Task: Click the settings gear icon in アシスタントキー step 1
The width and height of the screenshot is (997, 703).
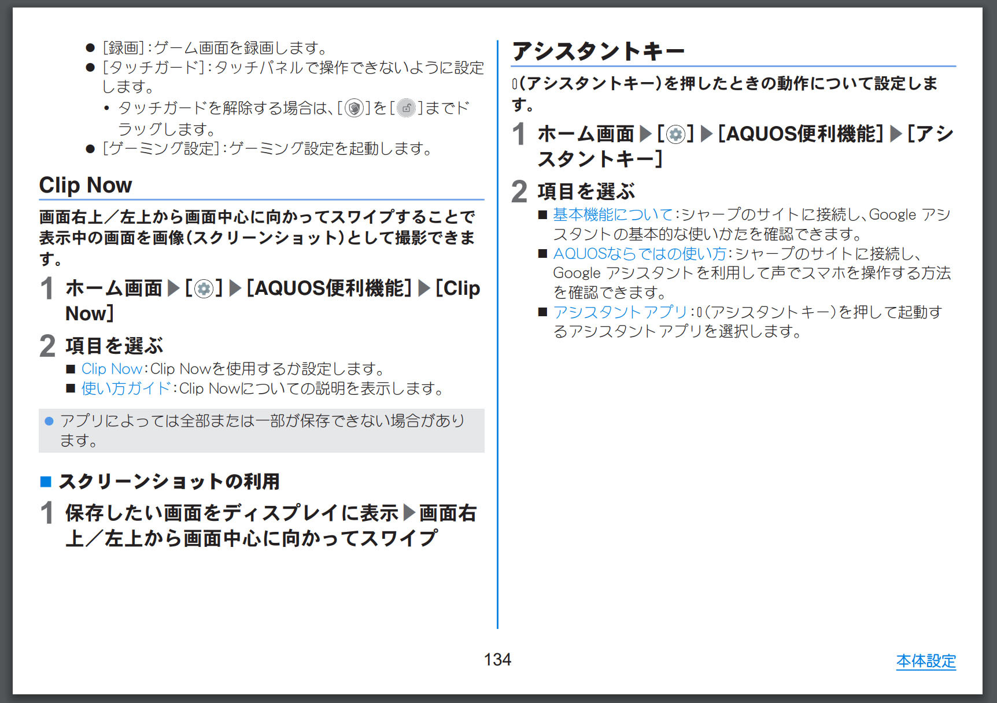Action: (x=675, y=135)
